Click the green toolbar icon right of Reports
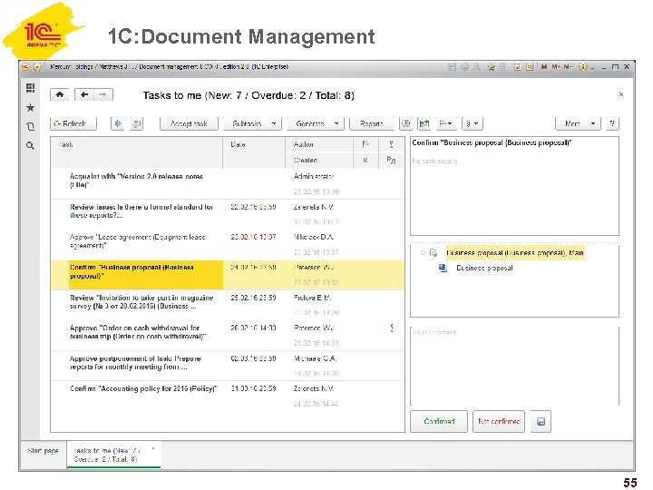Image resolution: width=653 pixels, height=490 pixels. pos(424,123)
